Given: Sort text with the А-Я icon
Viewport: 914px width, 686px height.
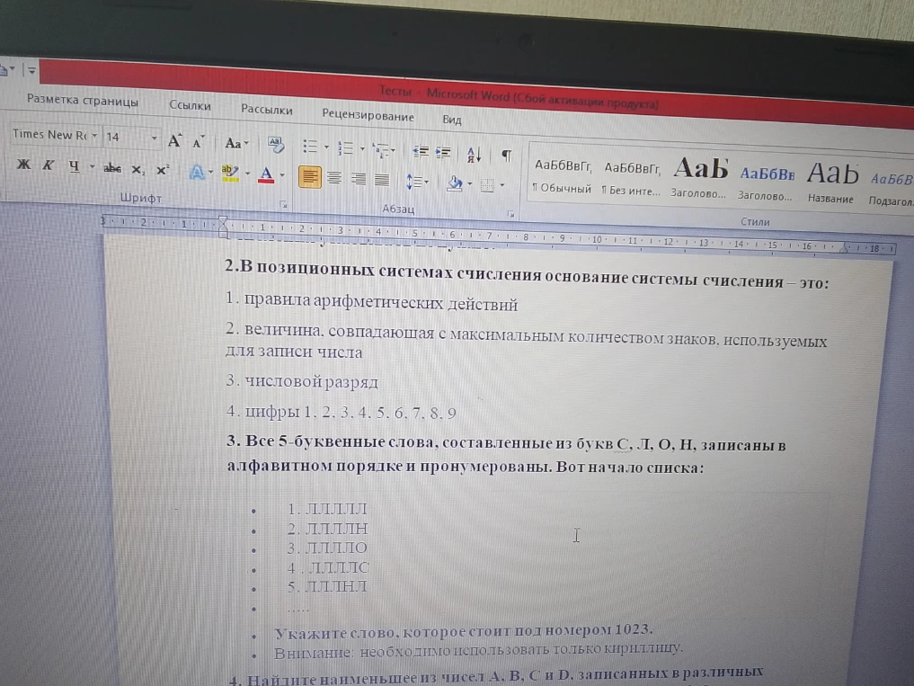Looking at the screenshot, I should coord(474,155).
